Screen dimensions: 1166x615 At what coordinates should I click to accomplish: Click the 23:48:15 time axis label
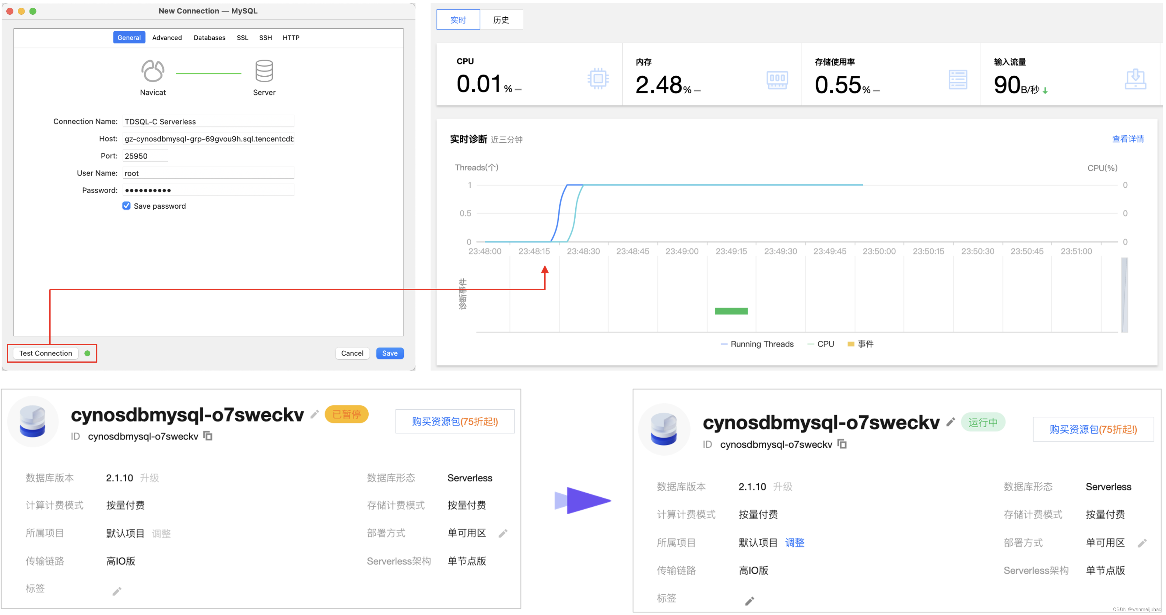[534, 251]
